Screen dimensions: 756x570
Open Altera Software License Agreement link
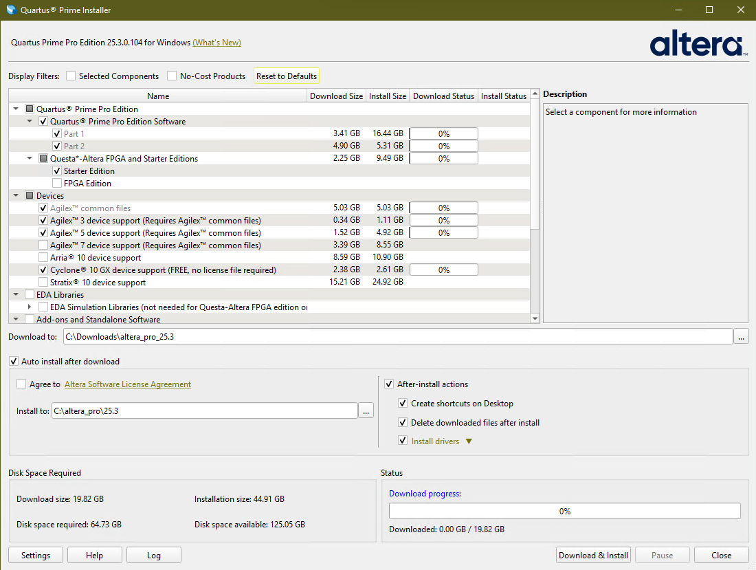click(128, 384)
